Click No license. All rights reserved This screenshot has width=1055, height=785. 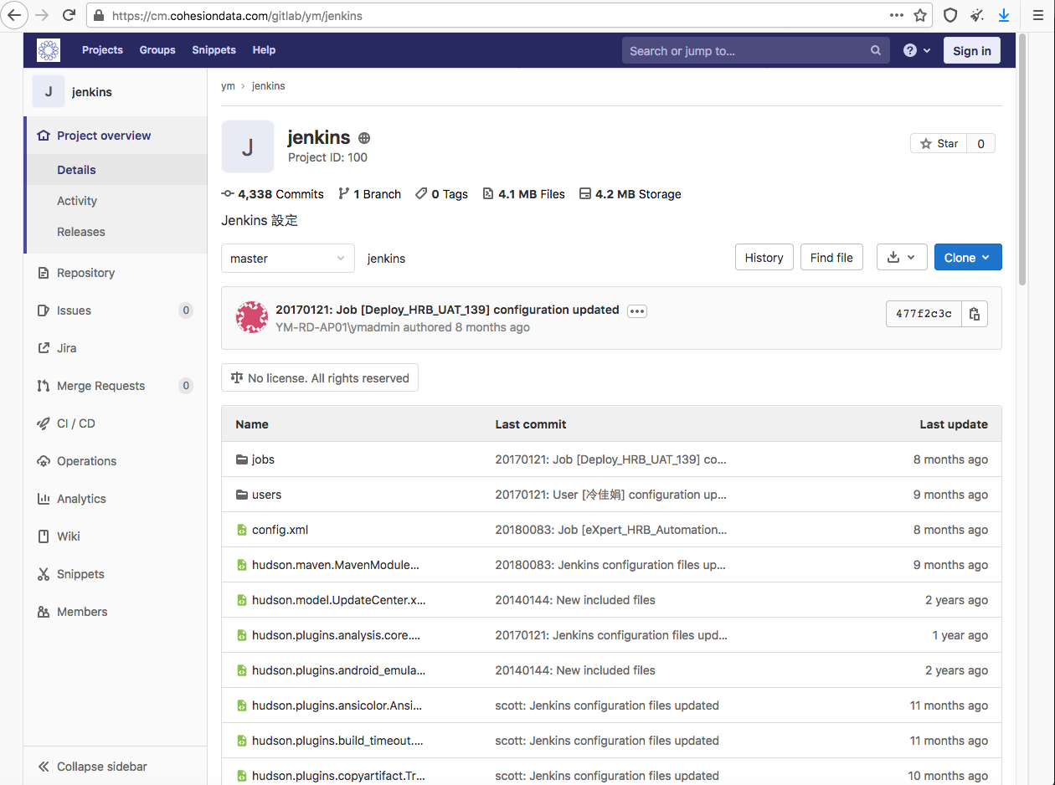pos(320,378)
